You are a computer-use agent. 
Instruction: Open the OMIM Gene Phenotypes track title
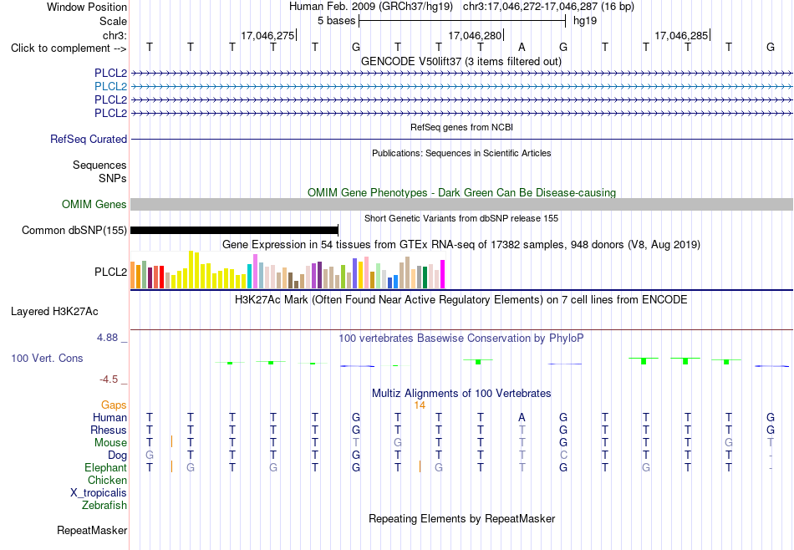(x=461, y=192)
